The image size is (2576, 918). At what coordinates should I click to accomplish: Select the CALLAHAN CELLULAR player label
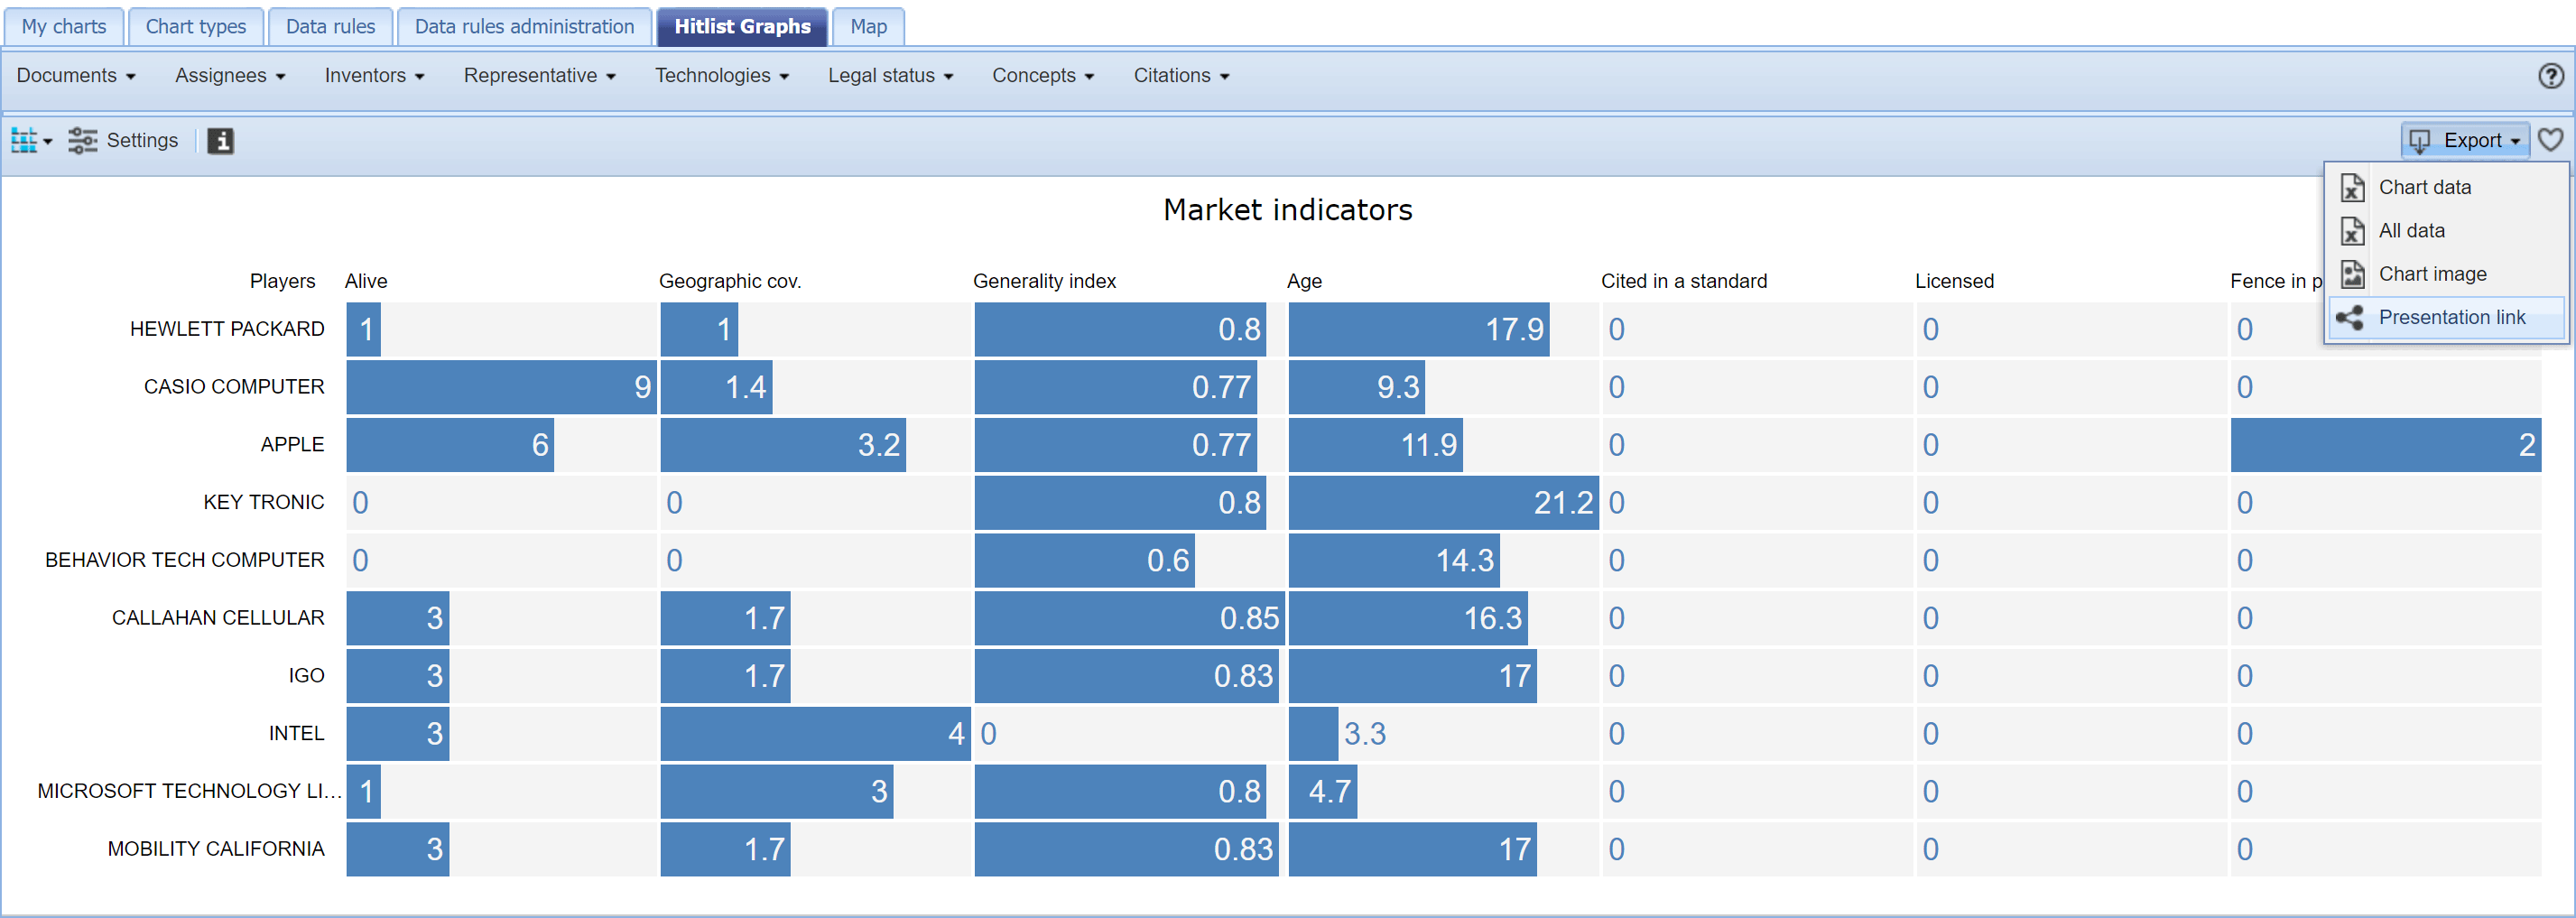click(218, 618)
